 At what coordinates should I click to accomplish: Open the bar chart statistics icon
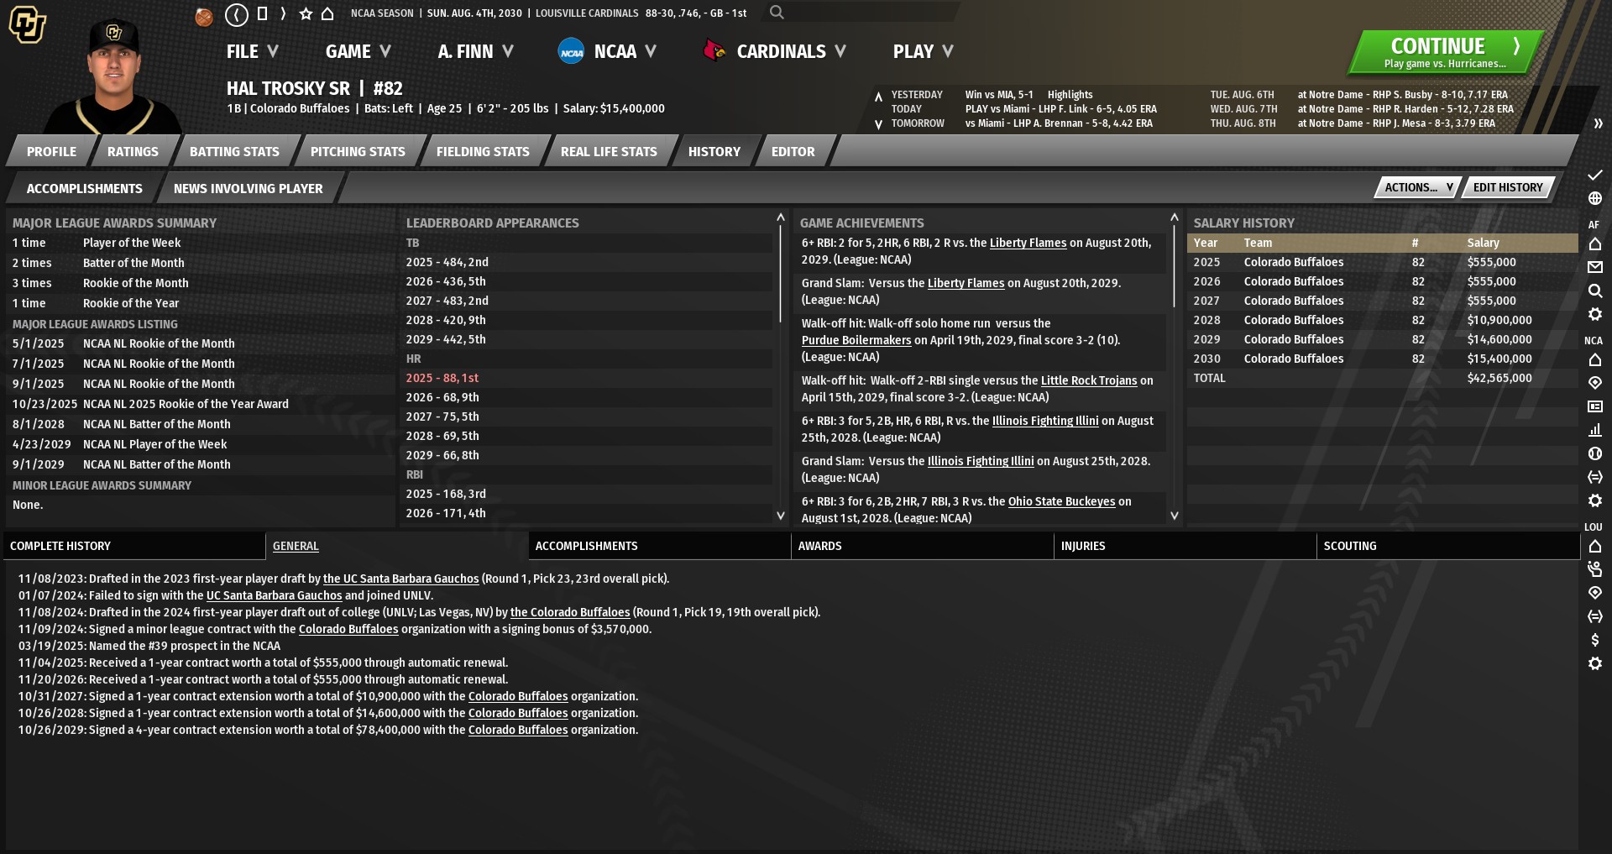pos(1594,430)
